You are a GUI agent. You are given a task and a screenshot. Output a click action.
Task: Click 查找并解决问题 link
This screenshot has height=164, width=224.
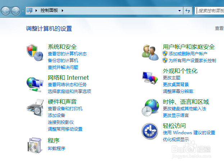(x=63, y=67)
